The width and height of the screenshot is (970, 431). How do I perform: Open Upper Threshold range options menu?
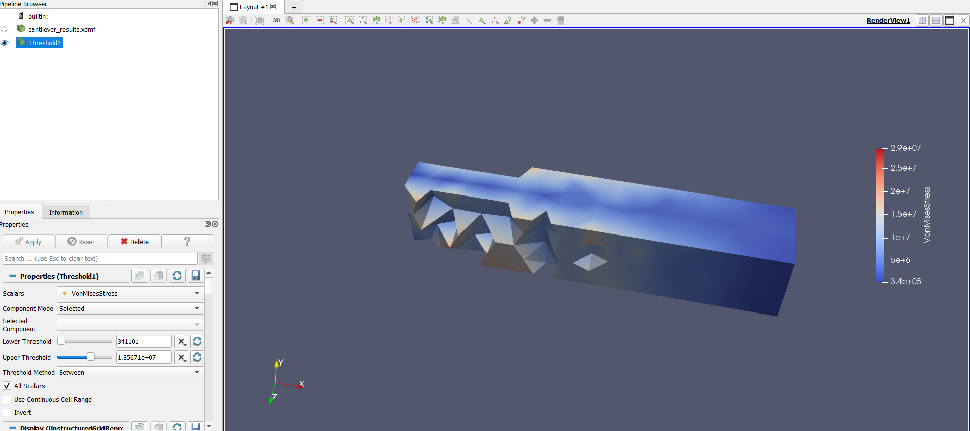[182, 358]
